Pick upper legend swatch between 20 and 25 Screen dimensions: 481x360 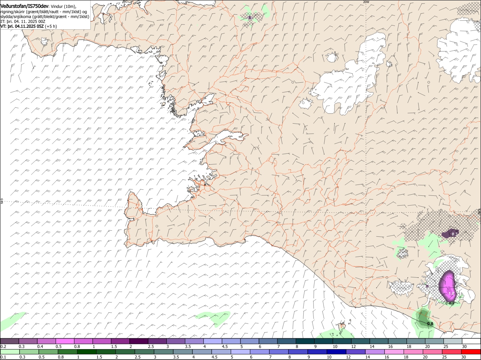coord(434,341)
